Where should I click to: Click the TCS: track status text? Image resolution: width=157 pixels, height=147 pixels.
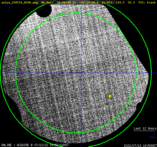147,3
